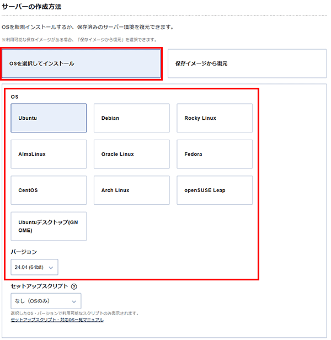The width and height of the screenshot is (331, 340).
Task: Choose Debian as the OS
Action: [x=132, y=118]
